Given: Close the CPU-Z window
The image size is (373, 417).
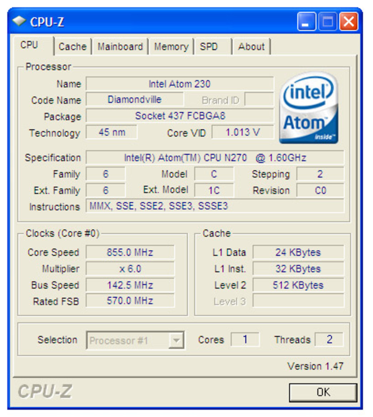Looking at the screenshot, I should pyautogui.click(x=348, y=21).
